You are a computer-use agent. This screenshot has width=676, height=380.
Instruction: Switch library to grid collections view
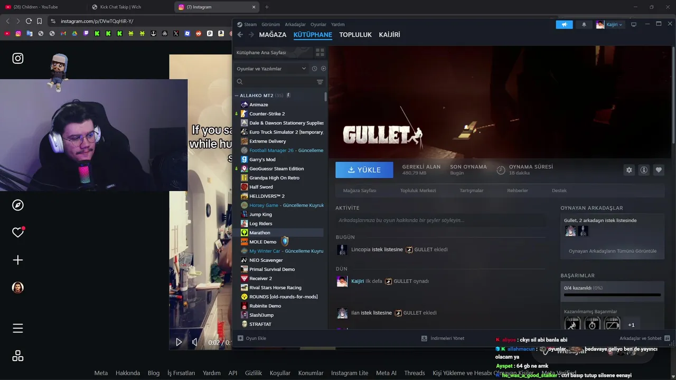click(320, 52)
